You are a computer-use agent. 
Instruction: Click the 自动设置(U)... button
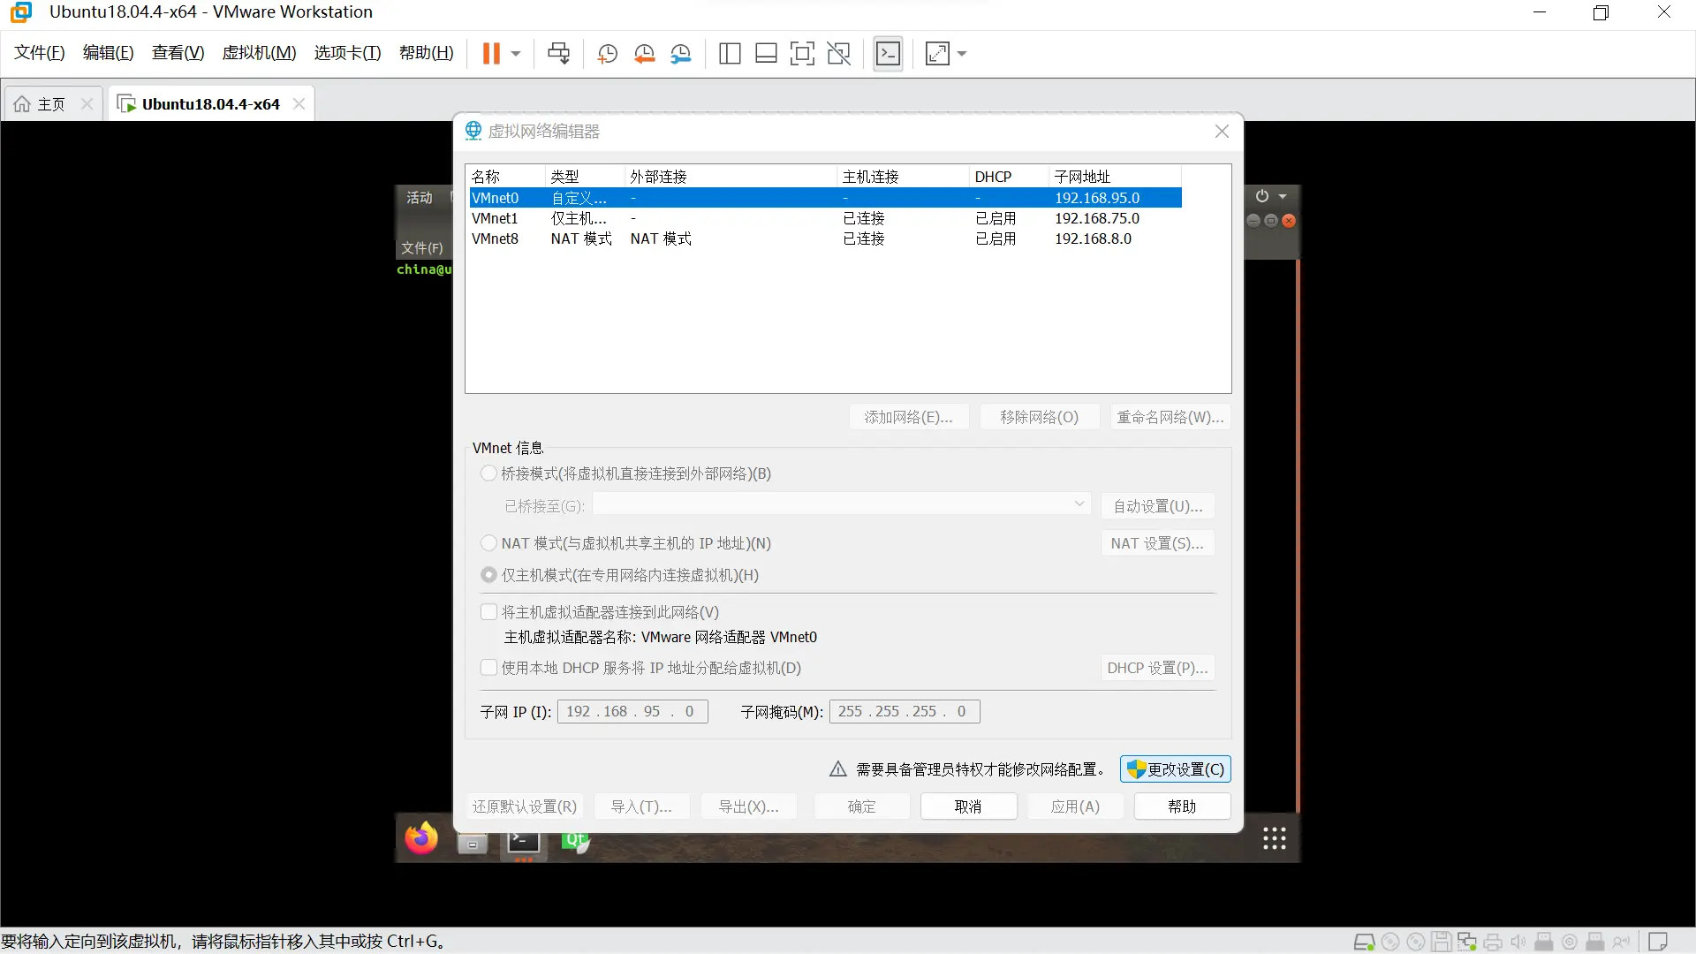pyautogui.click(x=1157, y=506)
